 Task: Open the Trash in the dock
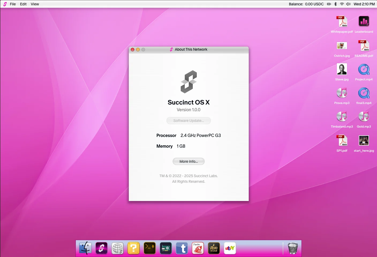point(293,248)
